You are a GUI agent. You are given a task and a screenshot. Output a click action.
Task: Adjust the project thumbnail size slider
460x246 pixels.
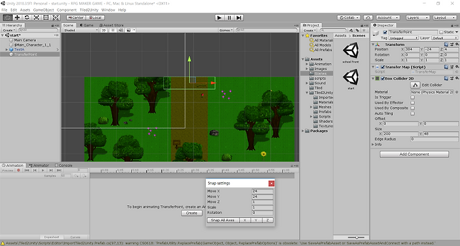point(356,237)
